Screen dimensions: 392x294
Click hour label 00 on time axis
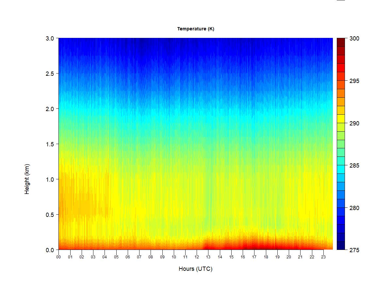coord(58,257)
